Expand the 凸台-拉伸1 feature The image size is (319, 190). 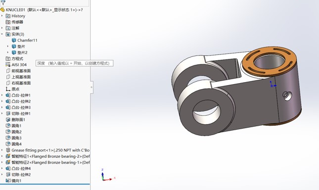2,95
